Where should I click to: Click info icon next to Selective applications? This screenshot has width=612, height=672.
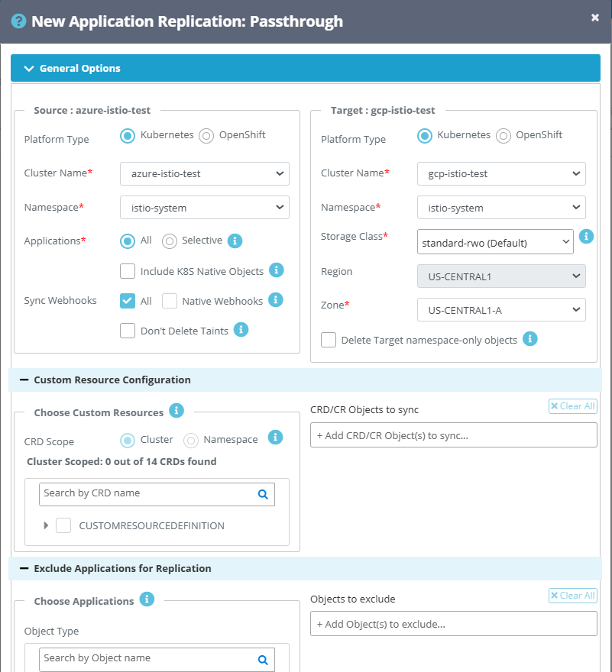235,241
